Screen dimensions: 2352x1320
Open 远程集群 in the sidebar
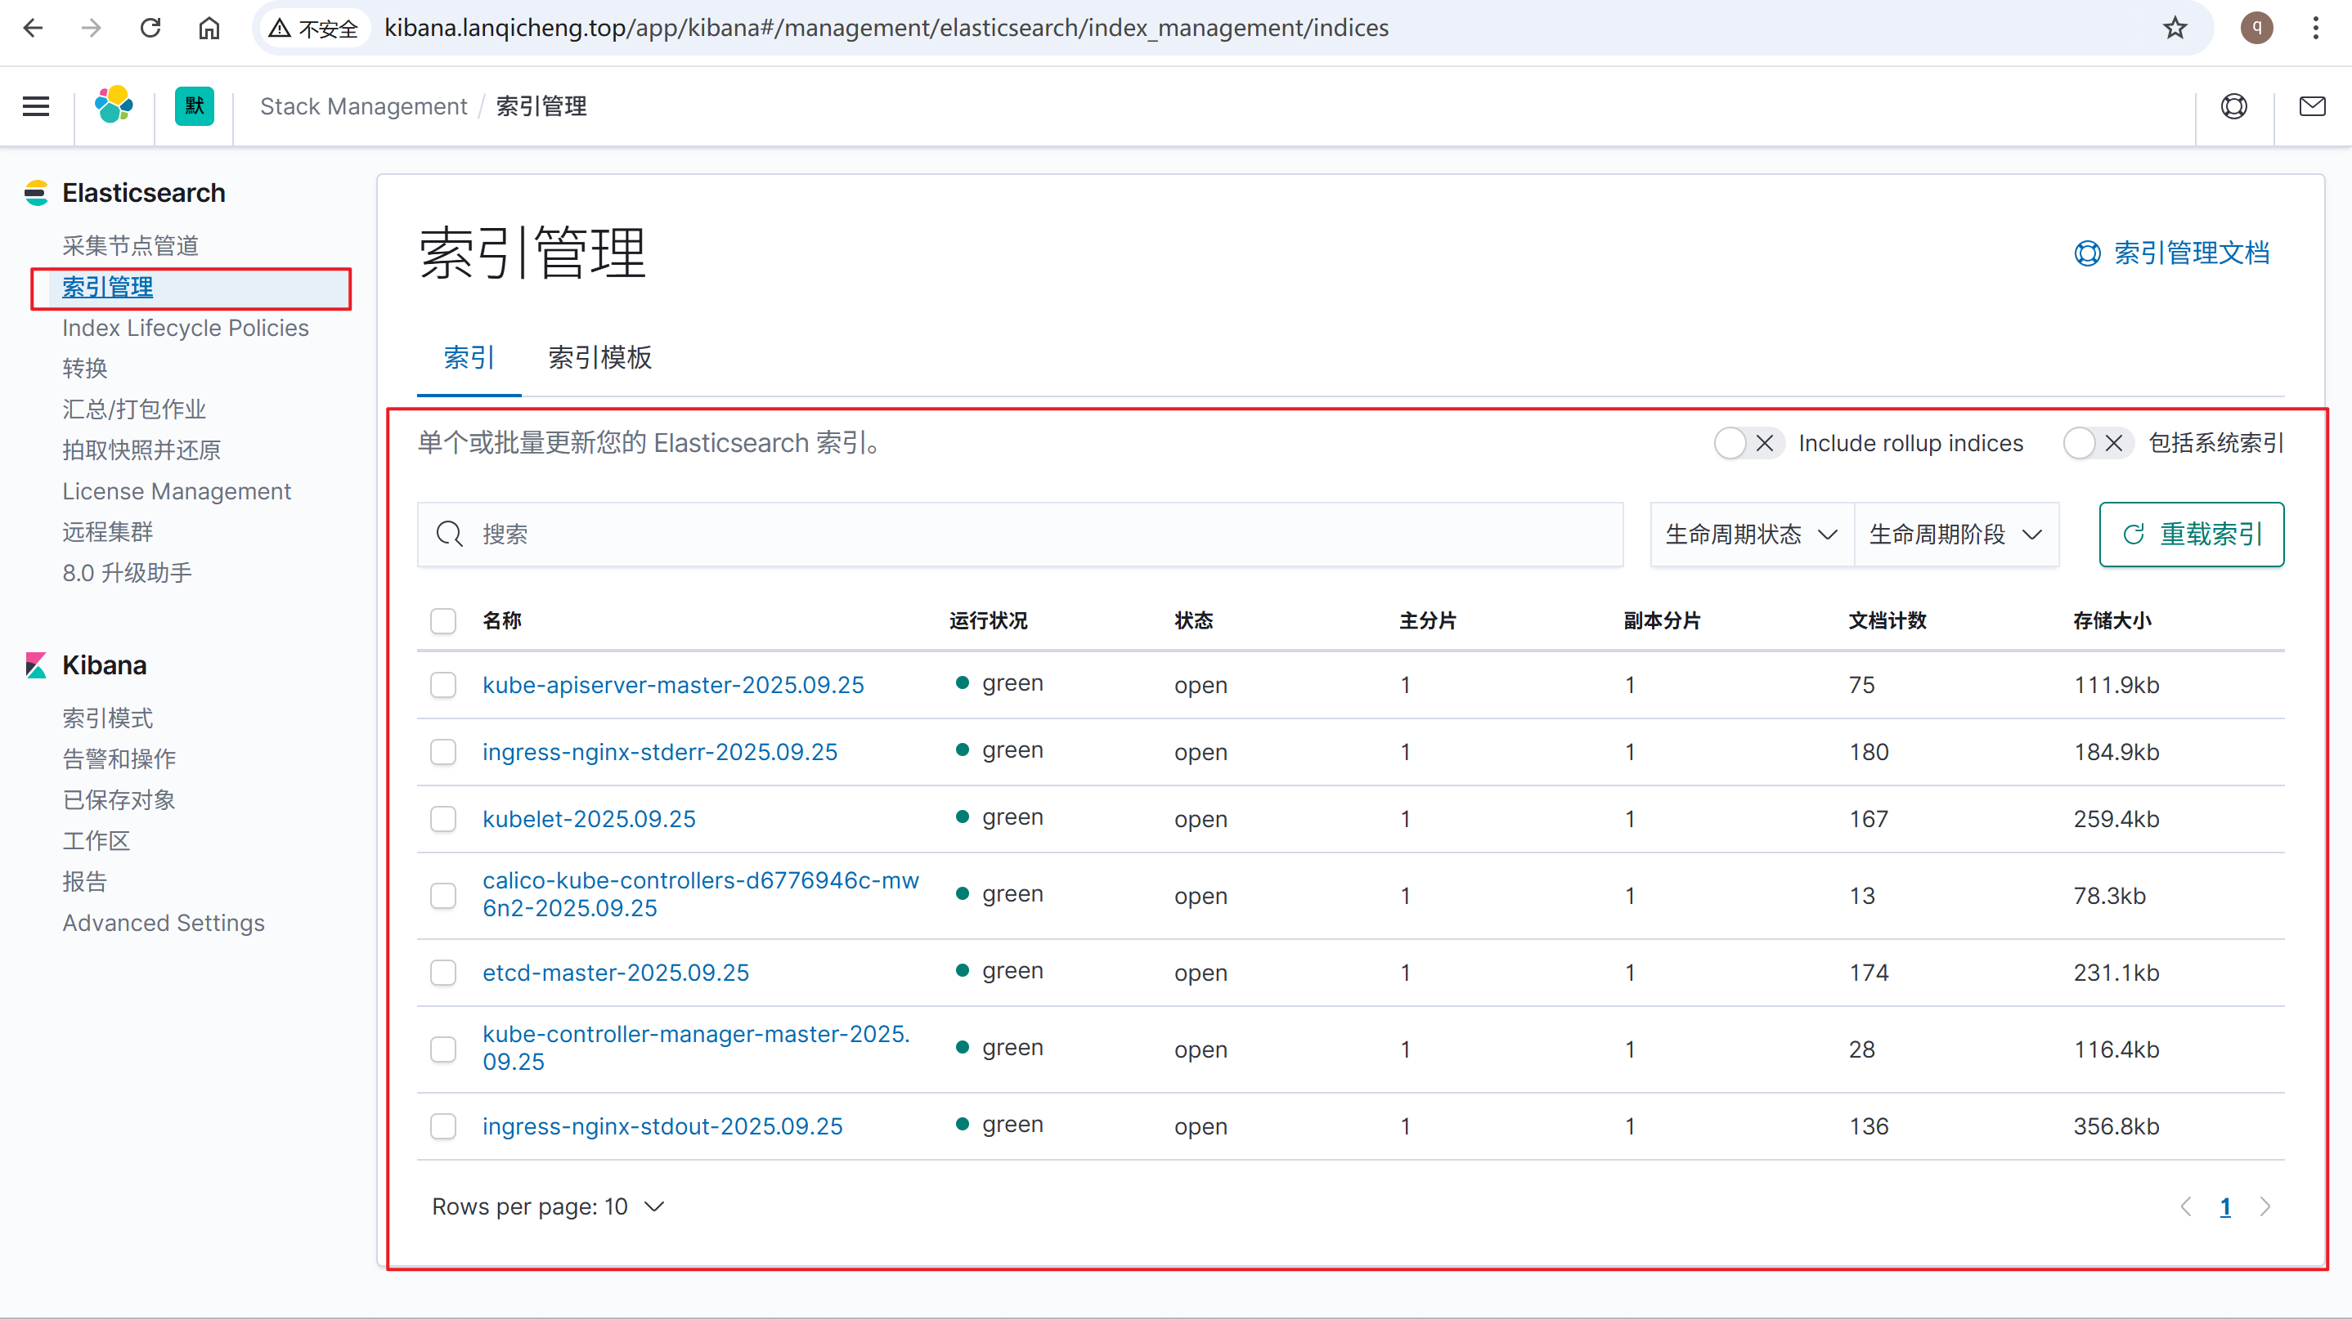point(108,532)
